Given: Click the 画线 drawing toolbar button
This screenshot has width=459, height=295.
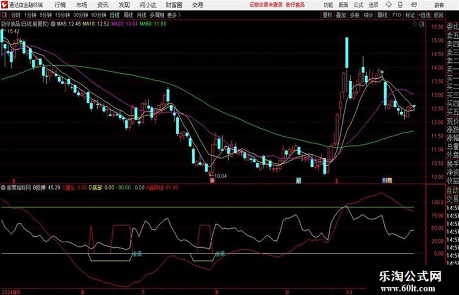Looking at the screenshot, I should pos(382,15).
